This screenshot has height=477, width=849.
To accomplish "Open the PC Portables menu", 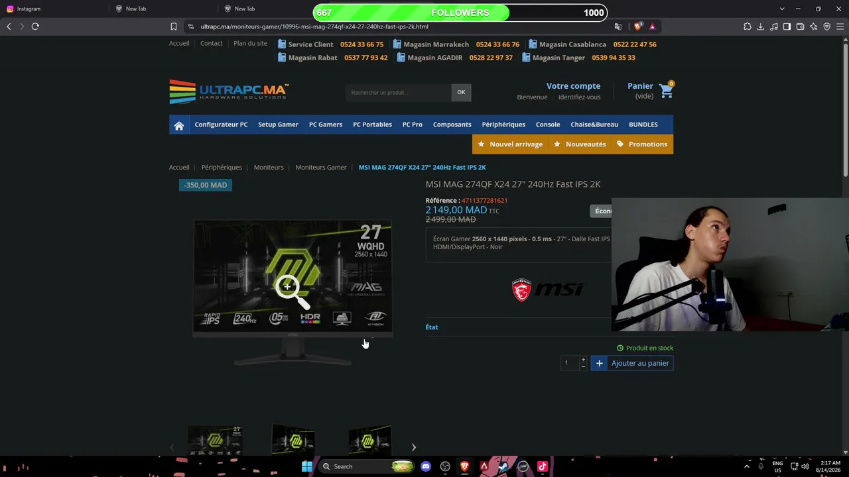I will coord(372,125).
